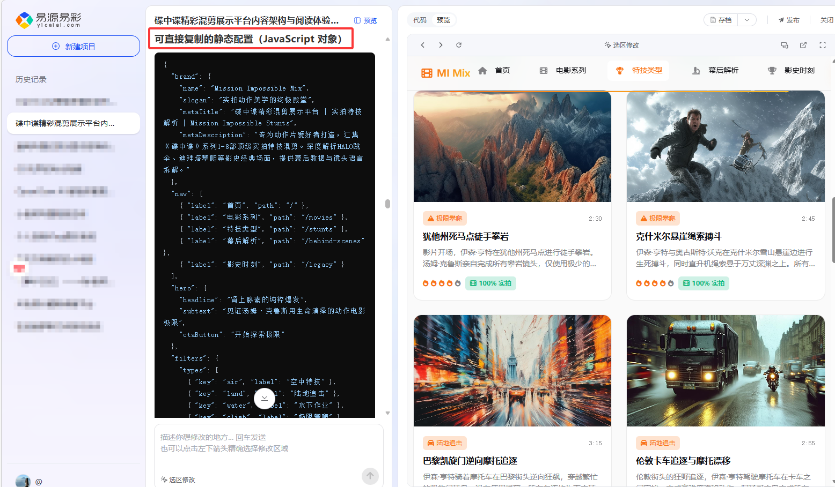Refresh the preview page

tap(459, 45)
